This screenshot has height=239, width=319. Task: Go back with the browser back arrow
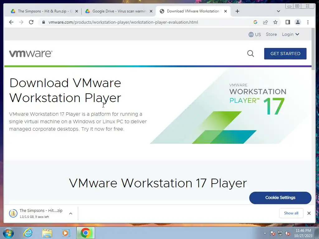[11, 22]
